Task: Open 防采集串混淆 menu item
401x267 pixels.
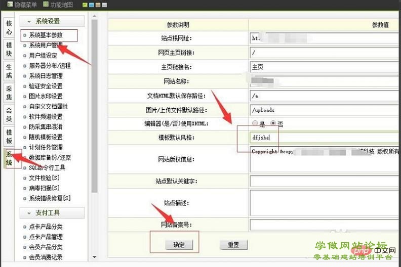Action: click(46, 127)
